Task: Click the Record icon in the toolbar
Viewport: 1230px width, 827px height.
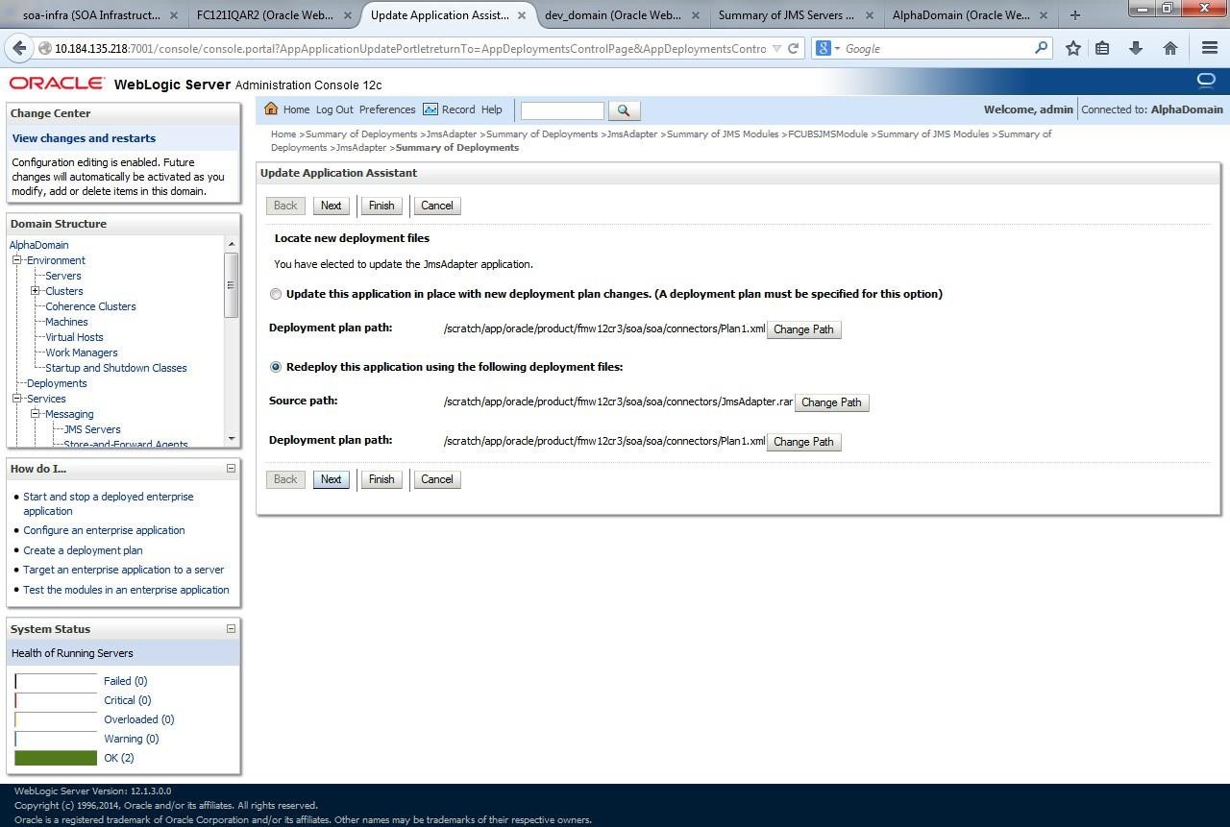Action: coord(430,109)
